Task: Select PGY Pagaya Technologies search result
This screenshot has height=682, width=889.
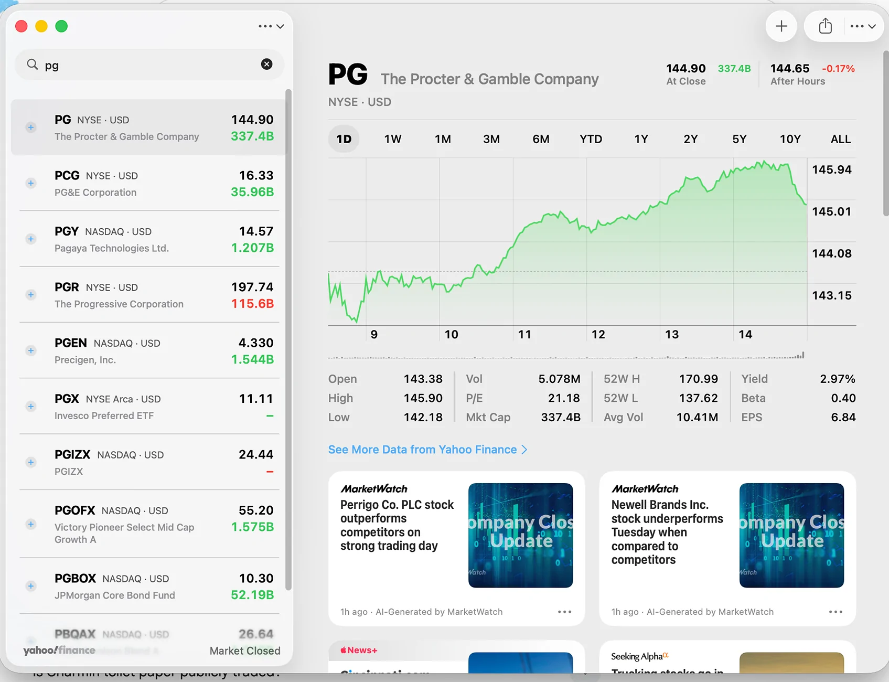Action: click(148, 239)
